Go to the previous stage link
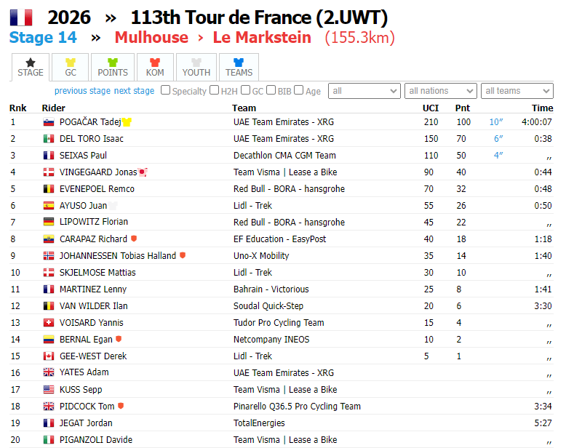 82,91
